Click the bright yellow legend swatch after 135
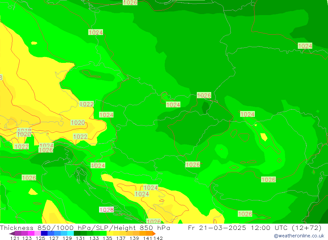 pyautogui.click(x=110, y=233)
